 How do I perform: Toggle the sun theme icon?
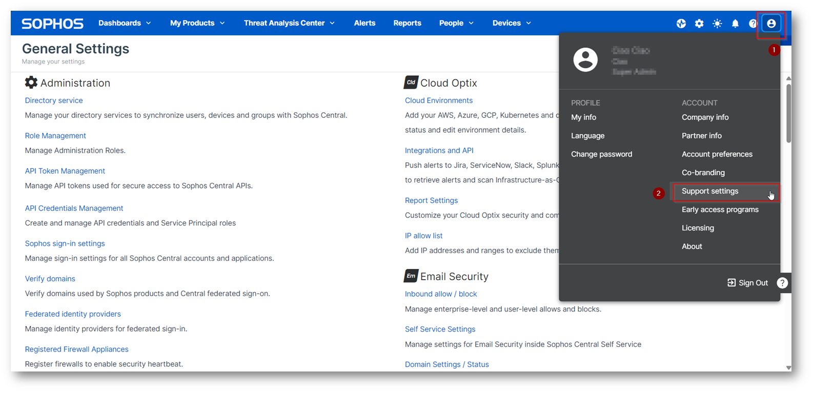tap(717, 24)
